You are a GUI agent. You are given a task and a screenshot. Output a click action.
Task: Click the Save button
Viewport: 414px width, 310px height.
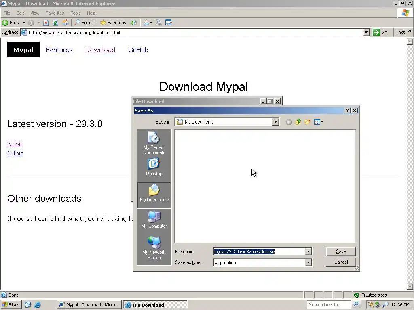341,251
